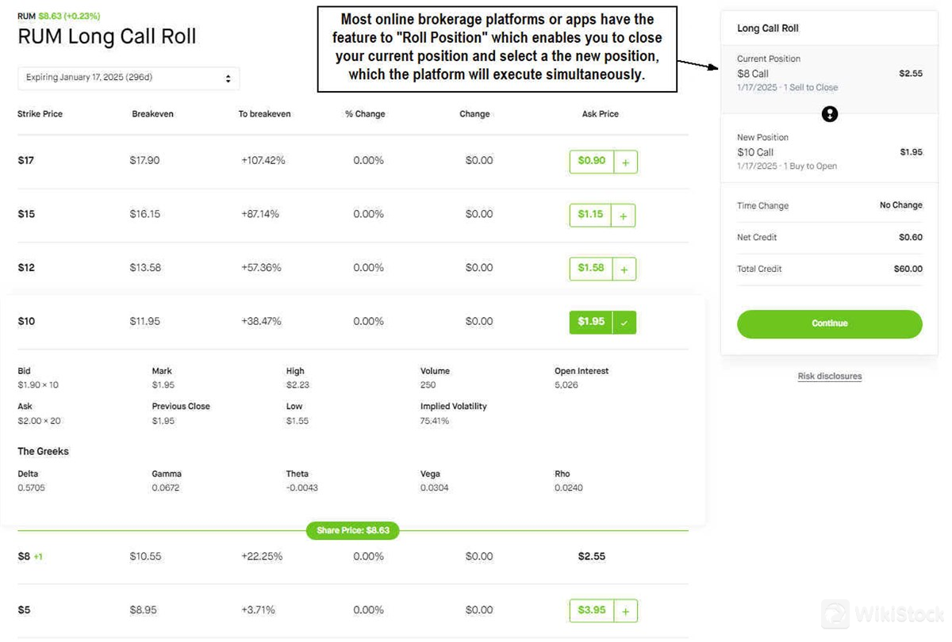
Task: Select the $0.90 ask price button
Action: point(591,161)
